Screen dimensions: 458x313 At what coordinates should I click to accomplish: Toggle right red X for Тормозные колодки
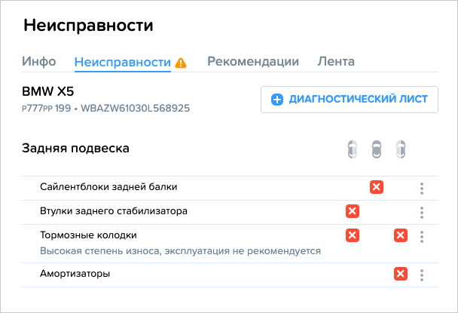(401, 235)
